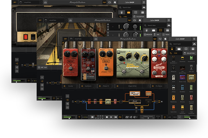Click the loop arrows icon in front window header
Image resolution: width=208 pixels, height=138 pixels.
[160, 39]
